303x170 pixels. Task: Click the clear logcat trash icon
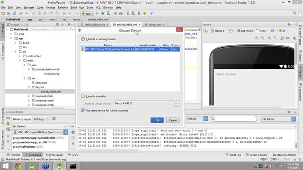(x=73, y=132)
